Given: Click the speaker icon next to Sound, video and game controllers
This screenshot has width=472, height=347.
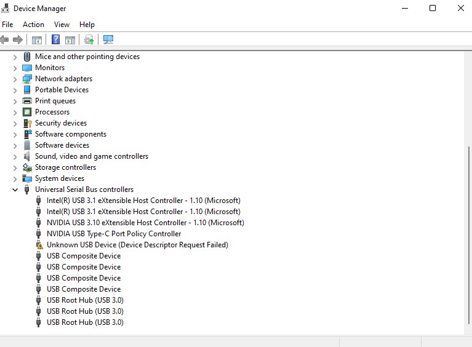Looking at the screenshot, I should click(x=27, y=156).
